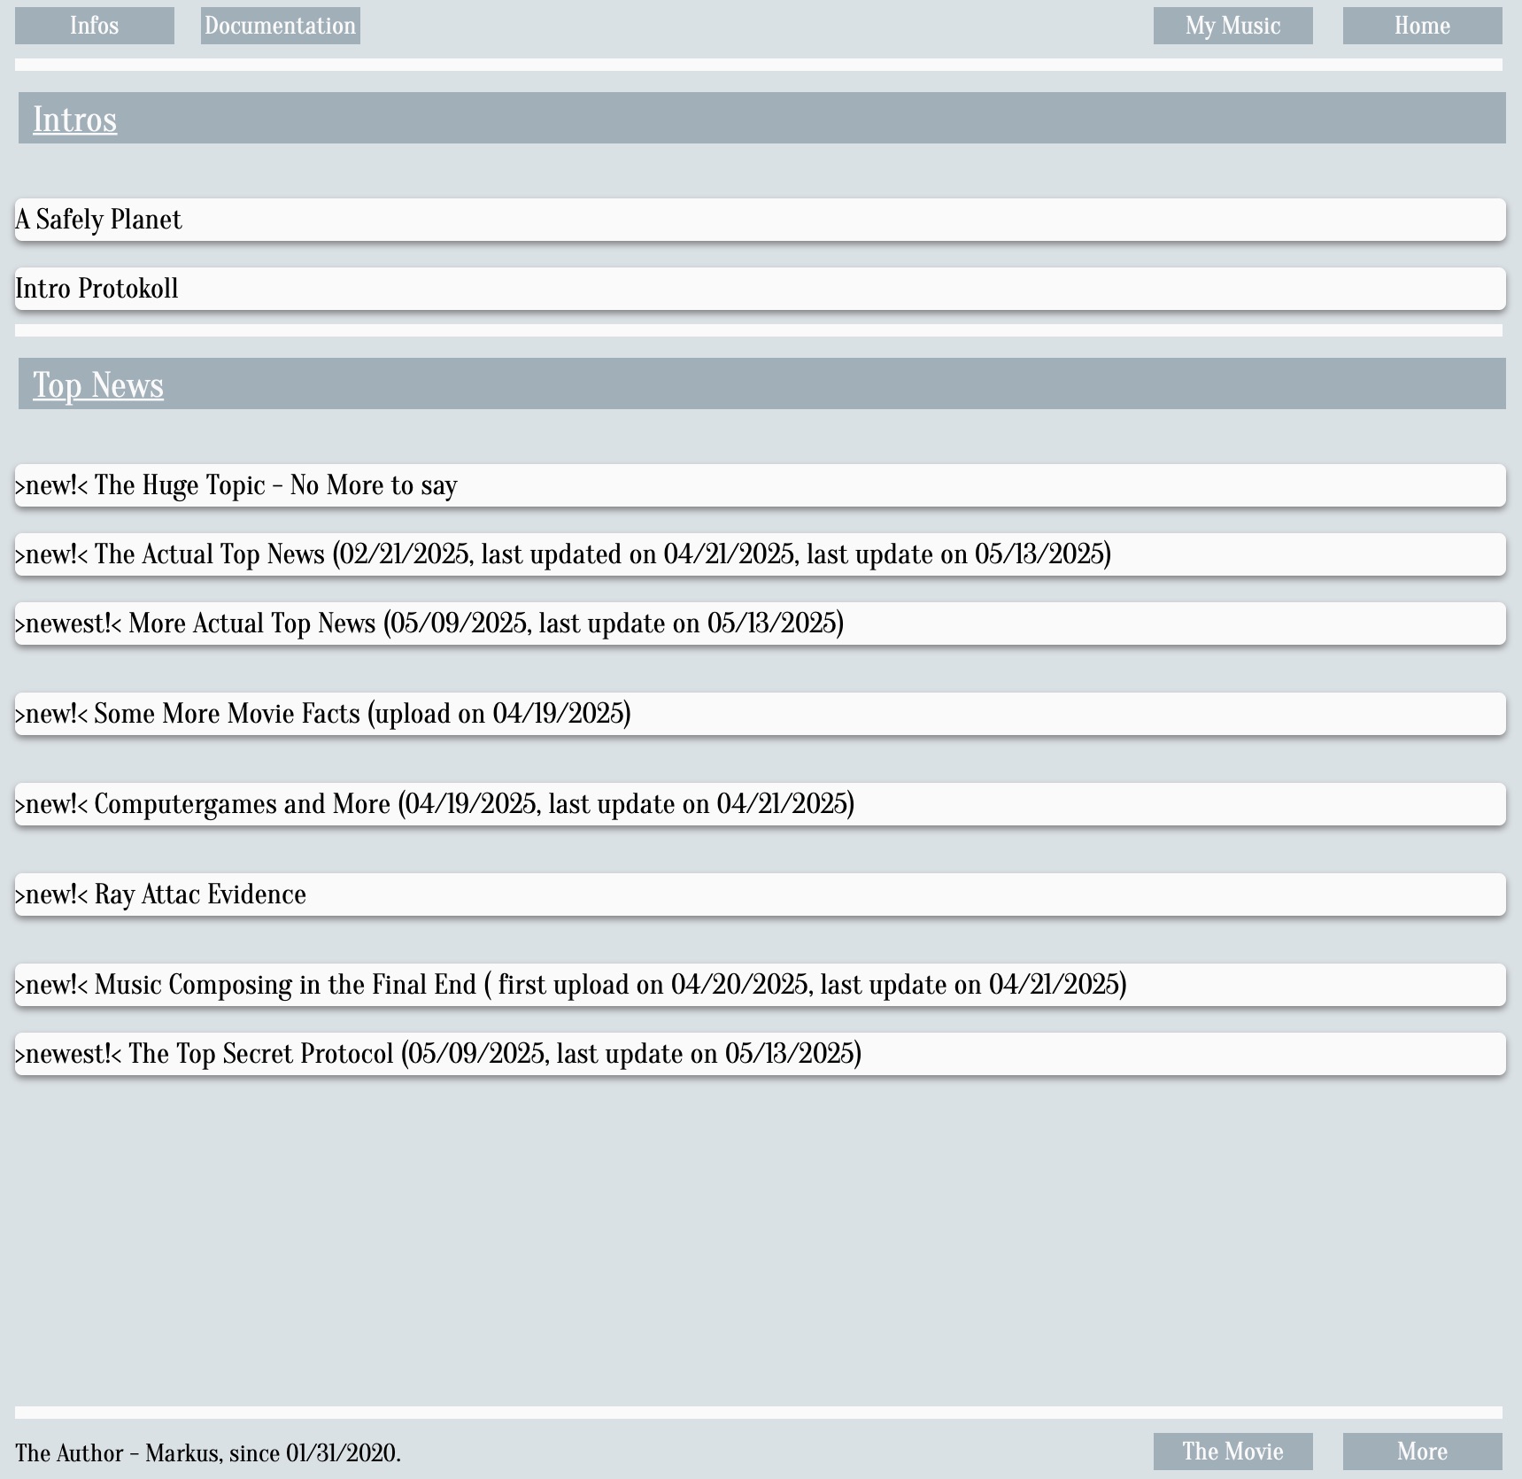
Task: Open the Infos navigation button
Action: 94,26
